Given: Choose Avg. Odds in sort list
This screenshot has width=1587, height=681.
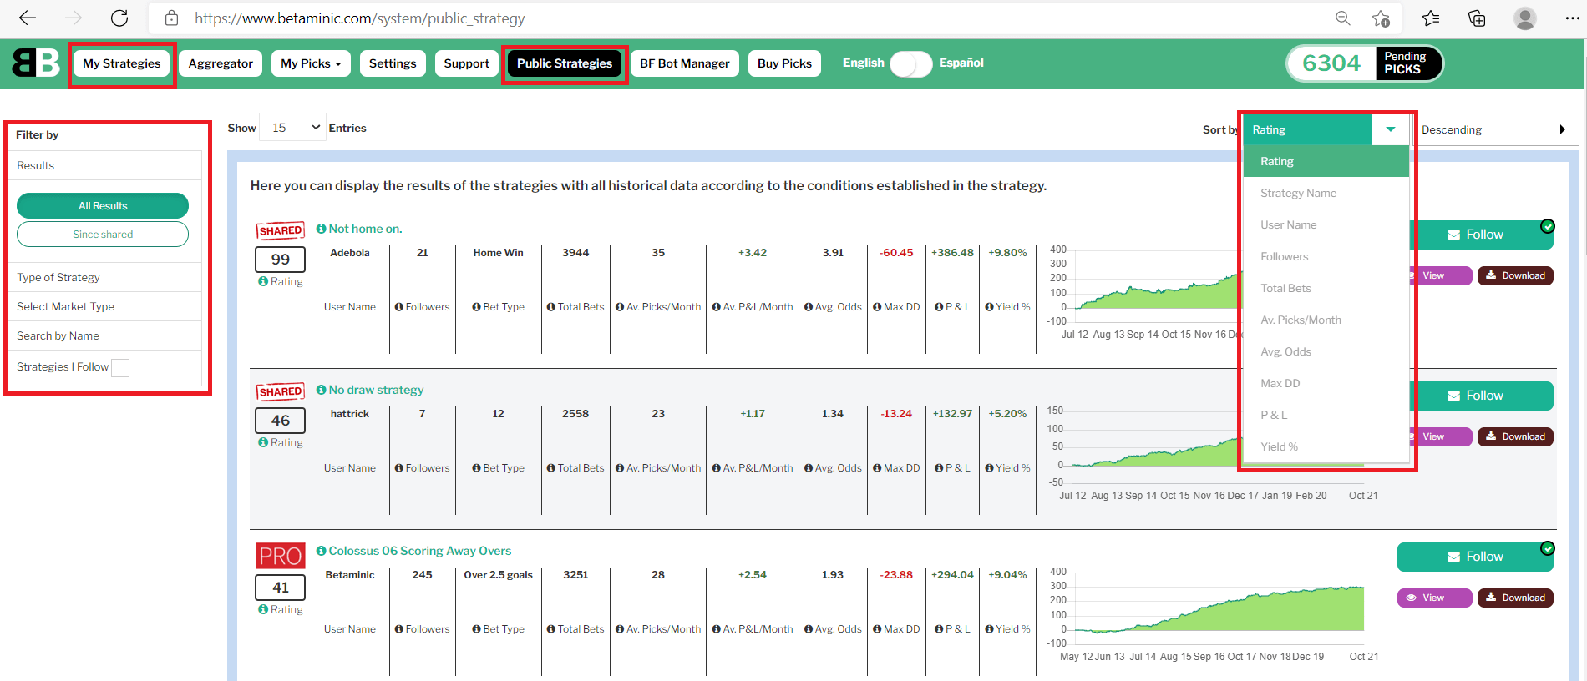Looking at the screenshot, I should [1326, 351].
